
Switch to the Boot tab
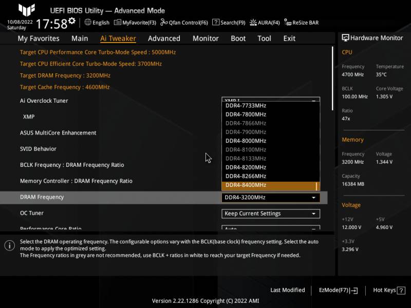[238, 38]
